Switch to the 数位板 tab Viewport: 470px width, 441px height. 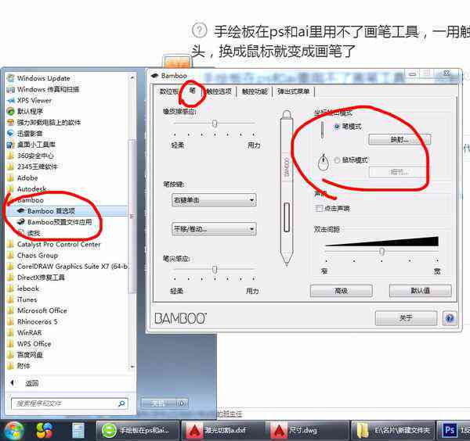point(168,91)
